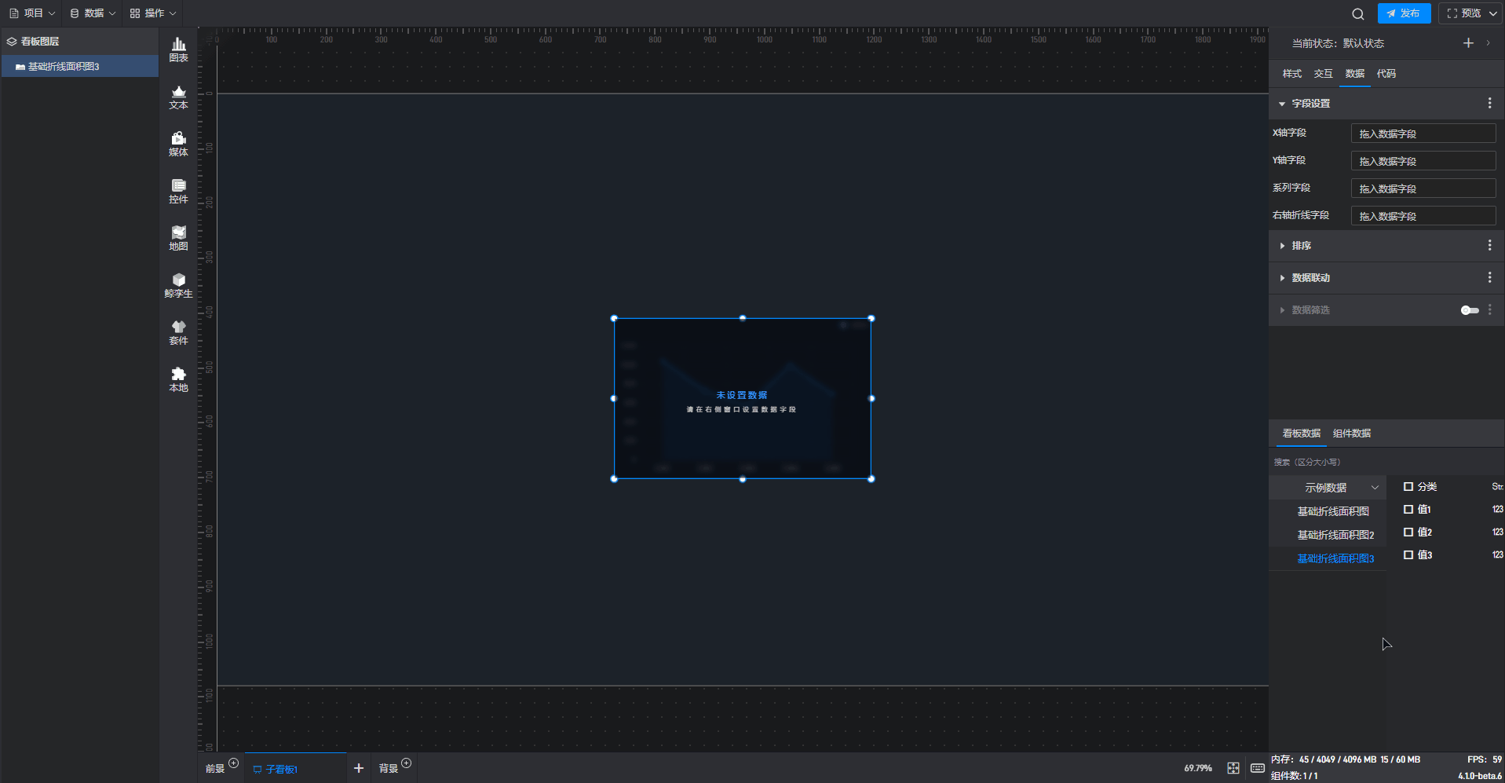Add a new sub-dashboard with plus icon
The width and height of the screenshot is (1505, 783).
(x=359, y=768)
